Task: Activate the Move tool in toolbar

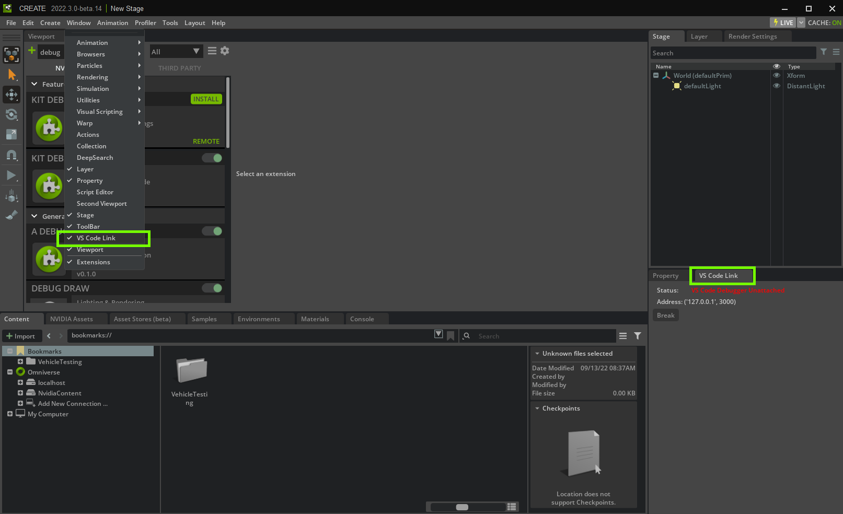Action: [x=11, y=95]
